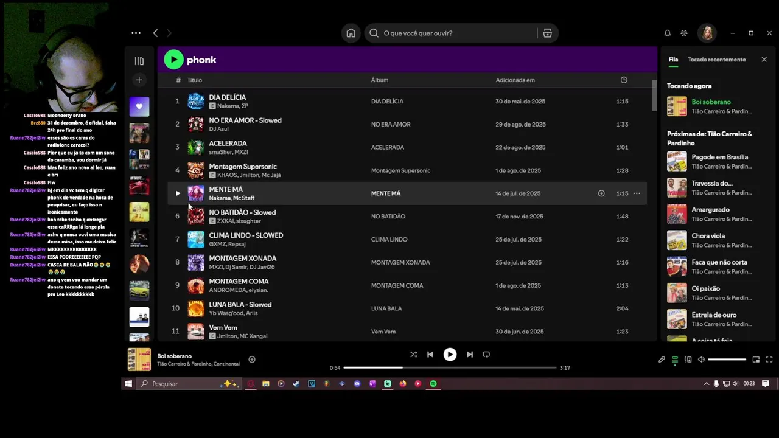This screenshot has width=779, height=438.
Task: Close the queue panel with the X
Action: tap(764, 60)
